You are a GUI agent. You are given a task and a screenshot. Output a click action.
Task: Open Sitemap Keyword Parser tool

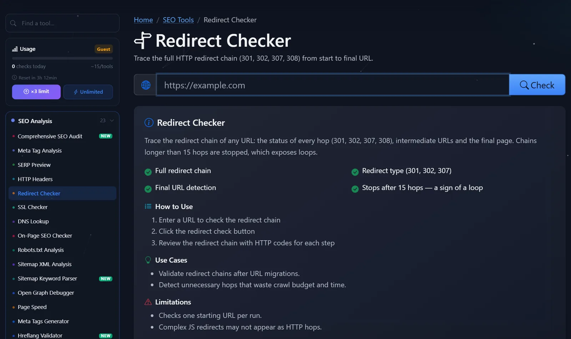pos(62,278)
